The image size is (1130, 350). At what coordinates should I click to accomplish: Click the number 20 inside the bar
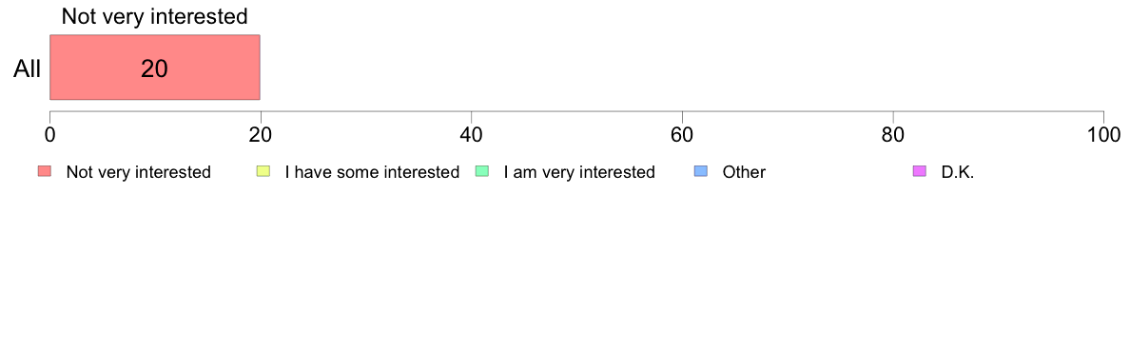[x=154, y=68]
